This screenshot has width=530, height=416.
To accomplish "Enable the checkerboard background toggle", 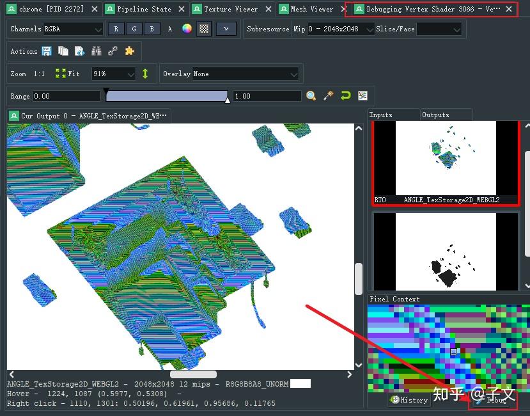I will point(203,29).
